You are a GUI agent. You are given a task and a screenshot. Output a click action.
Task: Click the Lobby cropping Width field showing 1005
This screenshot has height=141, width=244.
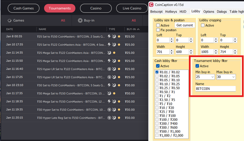(x=207, y=52)
